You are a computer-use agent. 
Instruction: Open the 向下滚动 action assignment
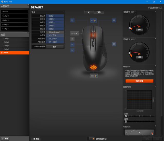pyautogui.click(x=55, y=42)
